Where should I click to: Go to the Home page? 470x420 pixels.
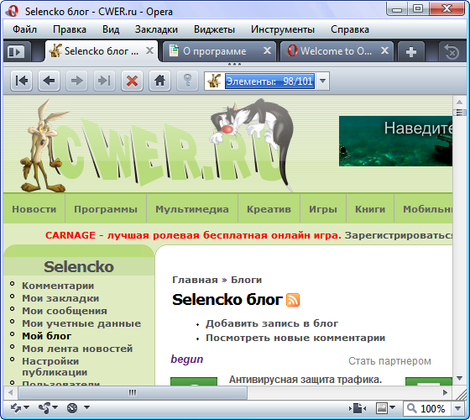click(x=159, y=81)
